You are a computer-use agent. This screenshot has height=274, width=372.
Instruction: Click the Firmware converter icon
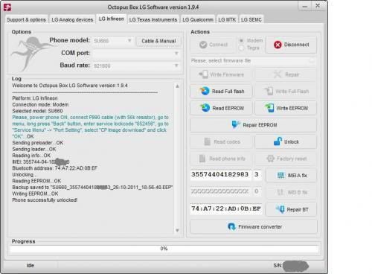coord(231,226)
